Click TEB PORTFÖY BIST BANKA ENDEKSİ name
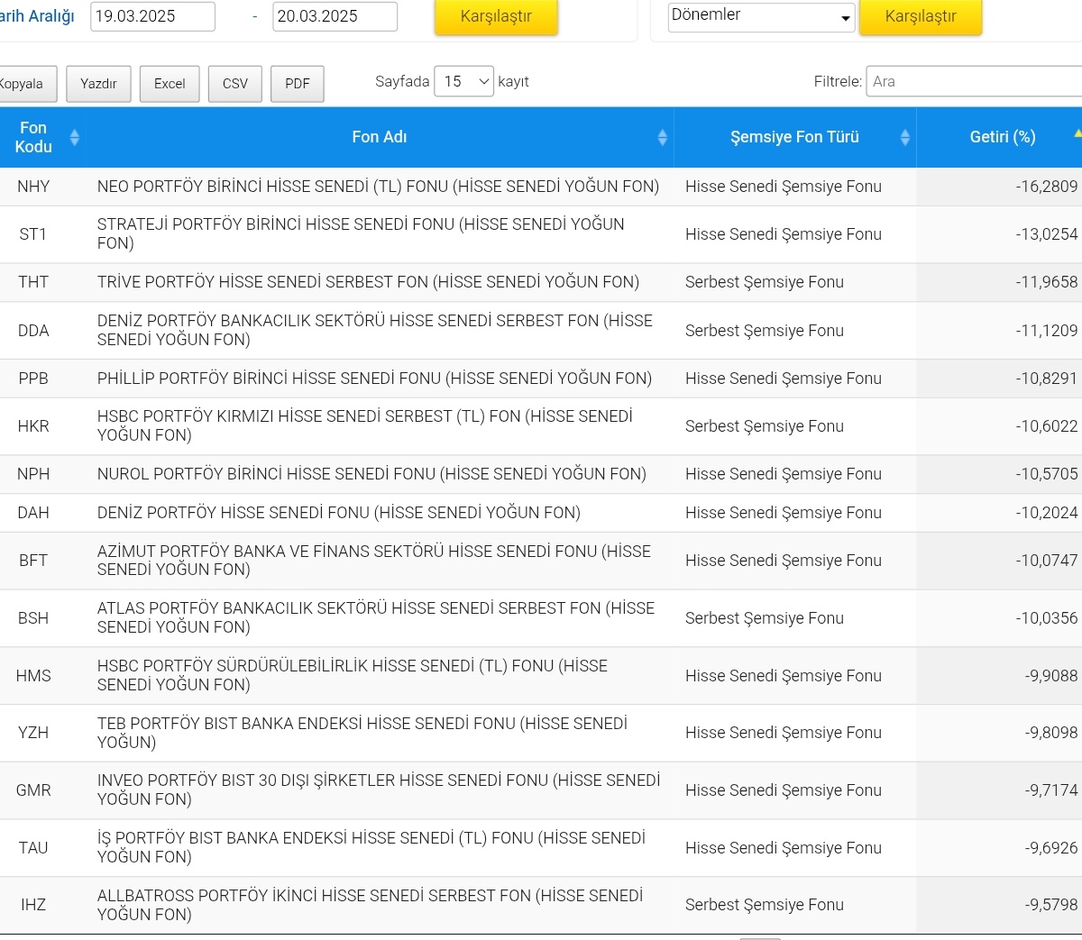Viewport: 1082px width, 940px height. point(362,733)
